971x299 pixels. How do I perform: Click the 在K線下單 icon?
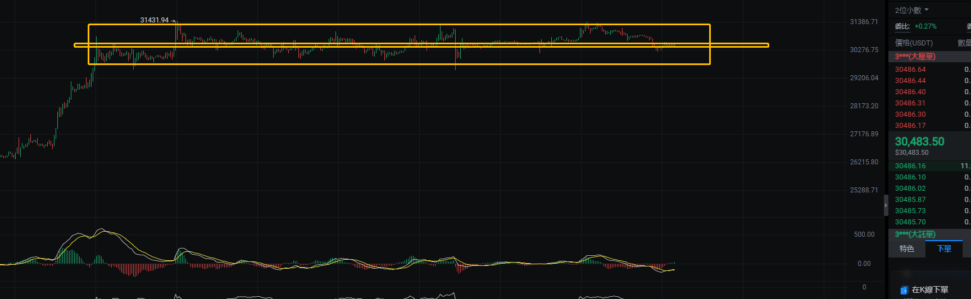(x=904, y=290)
